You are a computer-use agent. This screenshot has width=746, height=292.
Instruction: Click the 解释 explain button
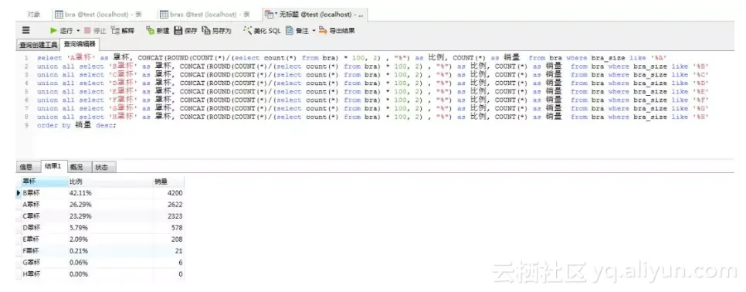click(124, 30)
